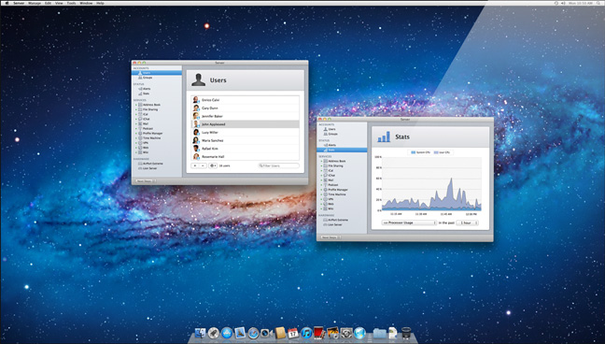Open Time Machine in the Users window sidebar
The height and width of the screenshot is (344, 605).
[x=151, y=138]
